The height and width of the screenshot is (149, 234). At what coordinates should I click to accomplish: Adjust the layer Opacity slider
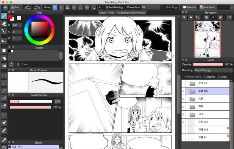point(208,64)
